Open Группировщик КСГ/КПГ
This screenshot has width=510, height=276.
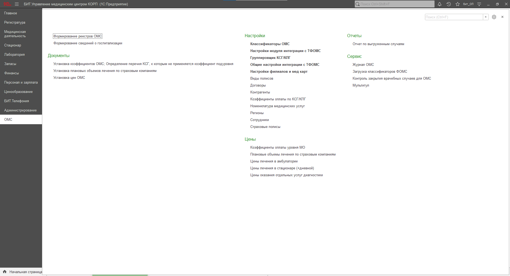point(270,58)
